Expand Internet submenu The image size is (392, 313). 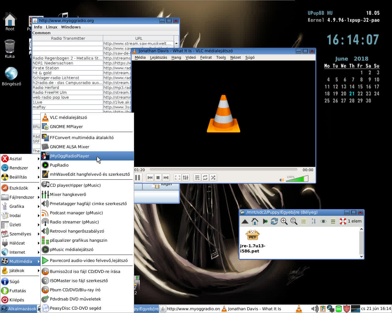pyautogui.click(x=21, y=252)
